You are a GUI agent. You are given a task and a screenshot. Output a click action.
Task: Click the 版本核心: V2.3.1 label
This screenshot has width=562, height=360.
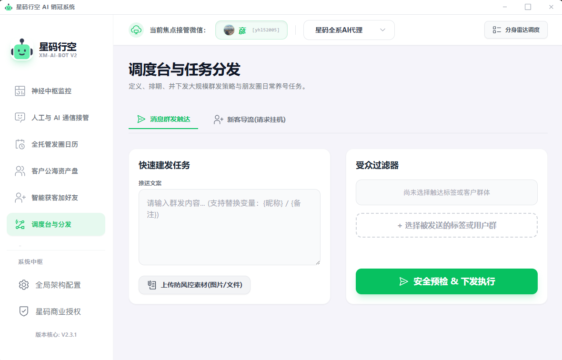56,335
